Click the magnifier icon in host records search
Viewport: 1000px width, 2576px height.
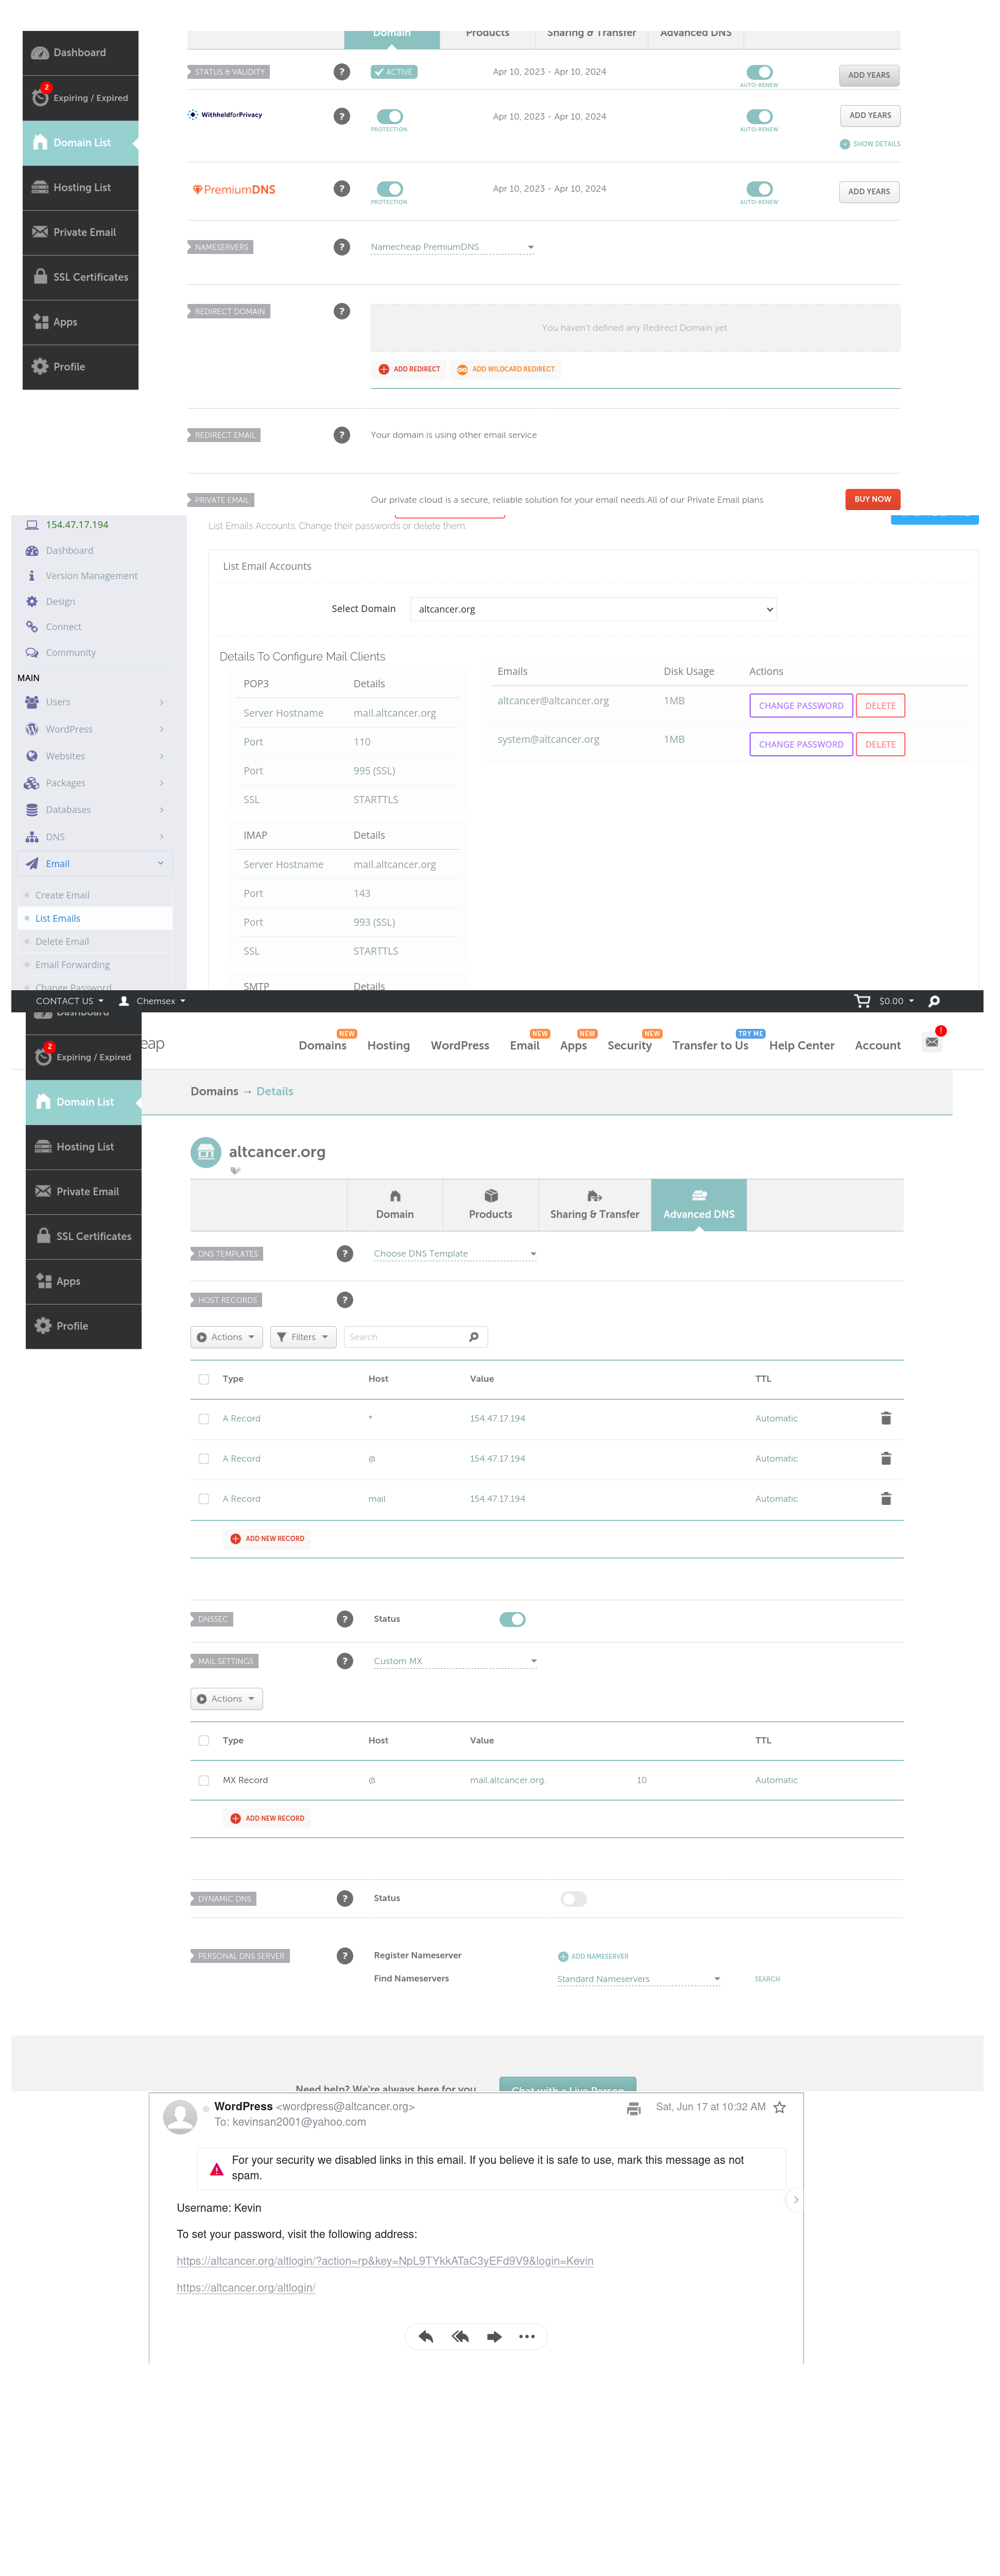click(474, 1337)
